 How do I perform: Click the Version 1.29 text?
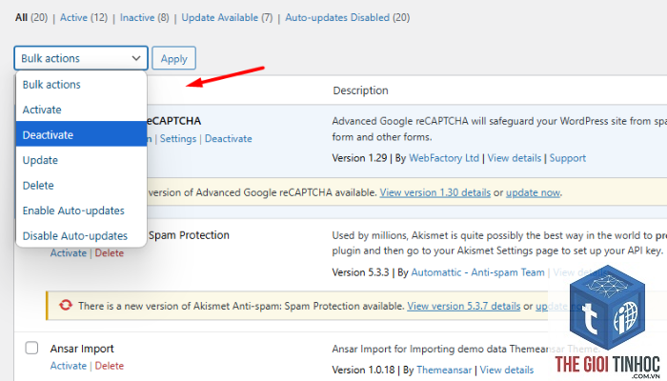359,158
